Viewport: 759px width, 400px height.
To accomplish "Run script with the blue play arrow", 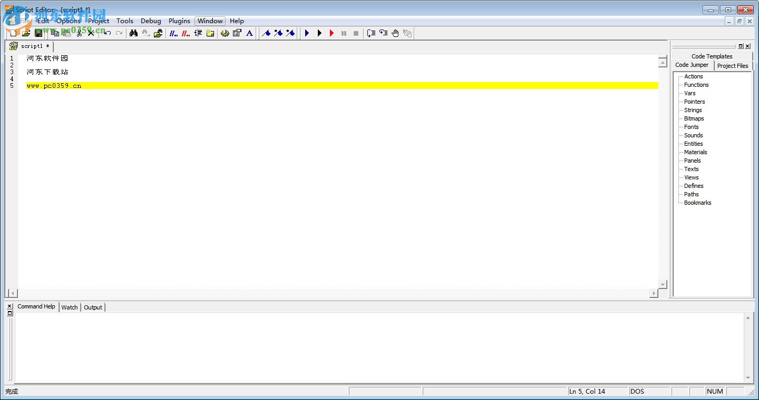I will (307, 33).
